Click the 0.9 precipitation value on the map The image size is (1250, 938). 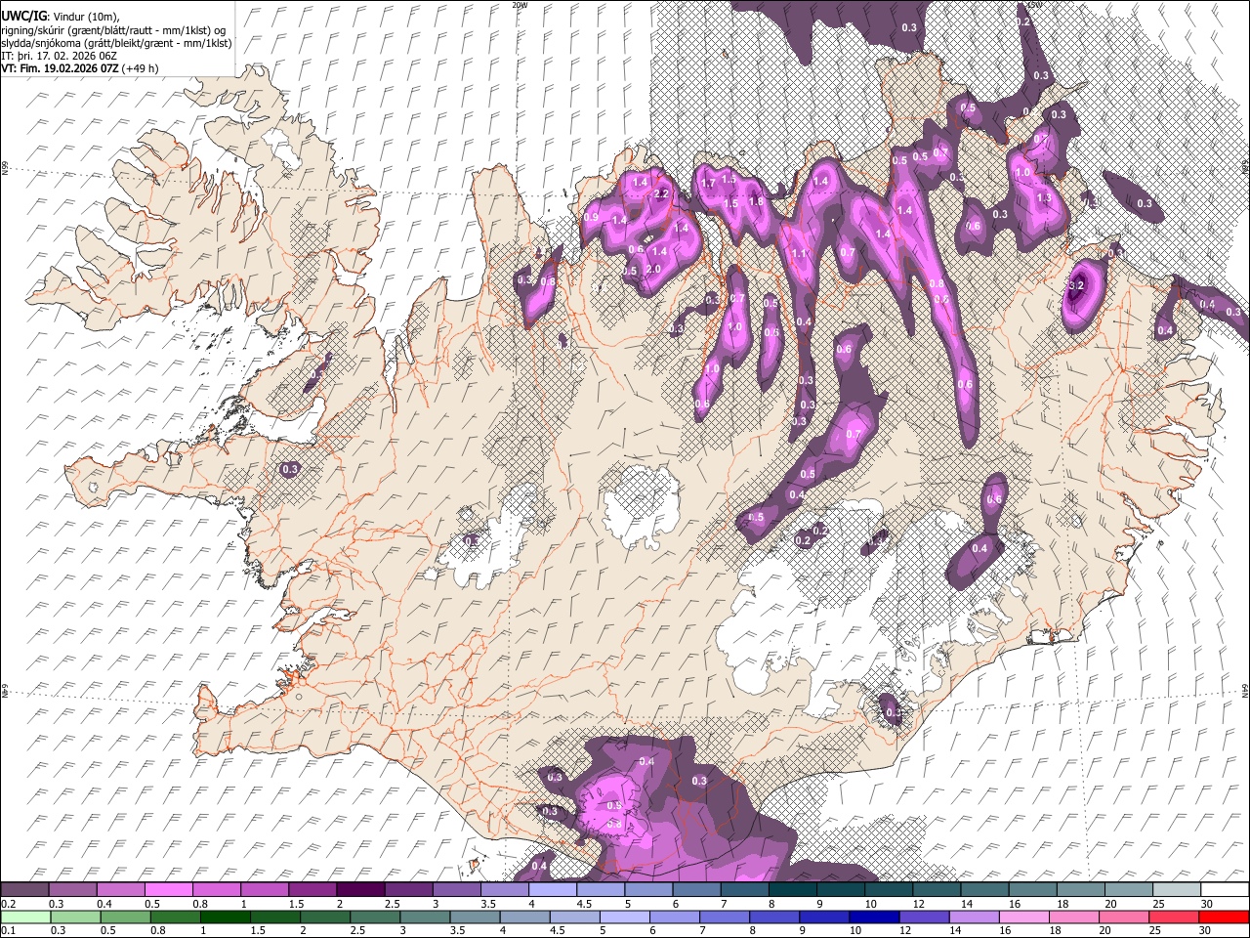592,217
